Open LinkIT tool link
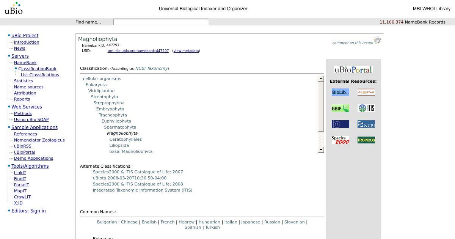 click(20, 173)
